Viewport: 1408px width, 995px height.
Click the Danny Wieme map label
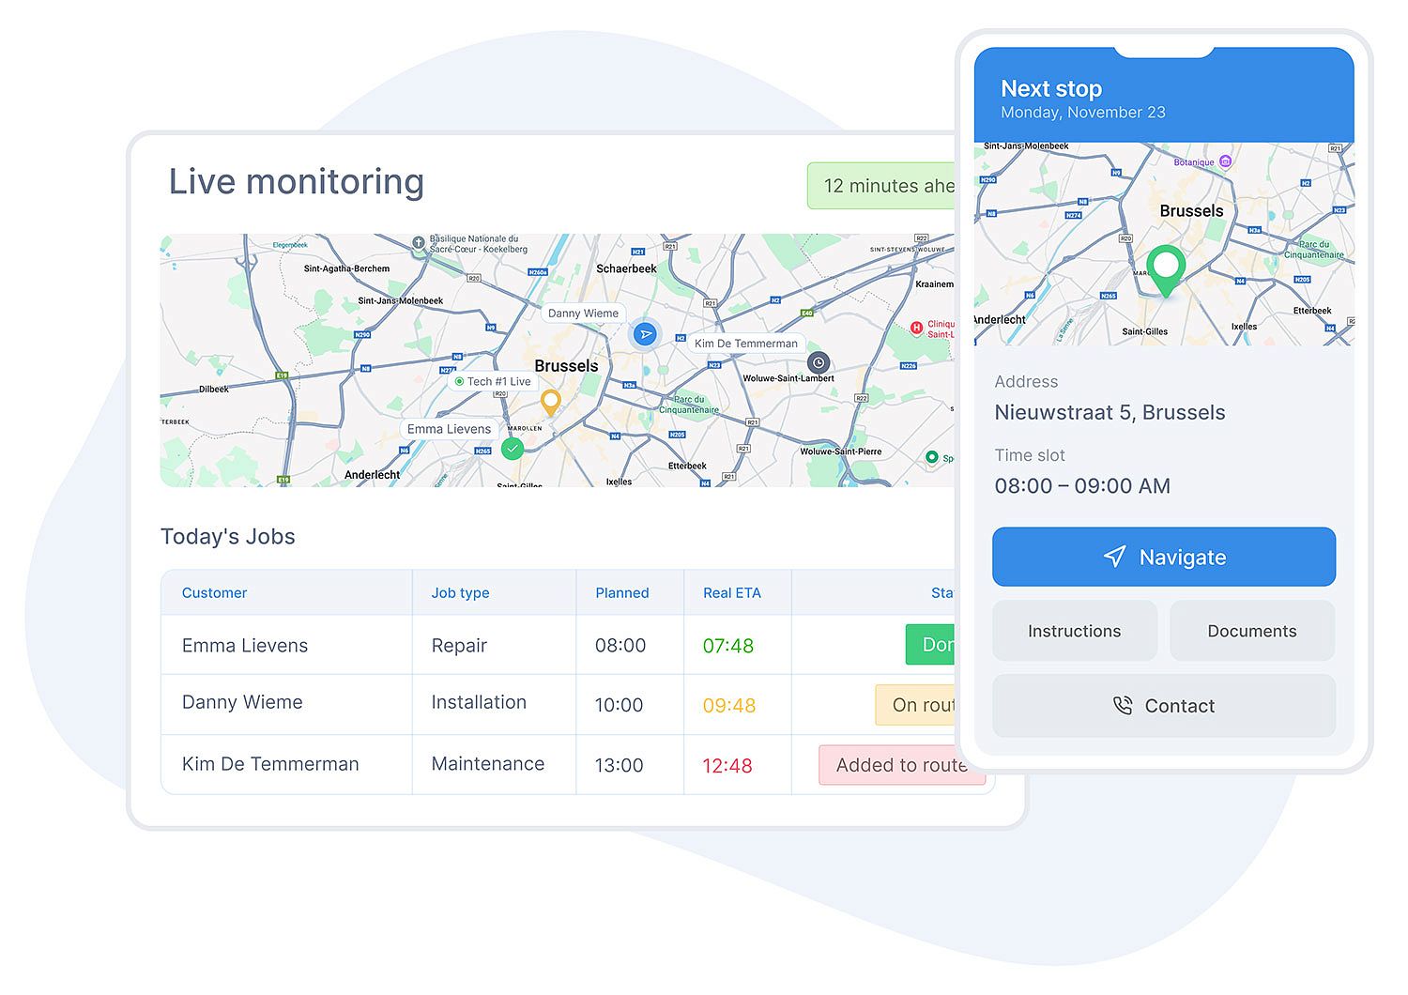pos(583,314)
